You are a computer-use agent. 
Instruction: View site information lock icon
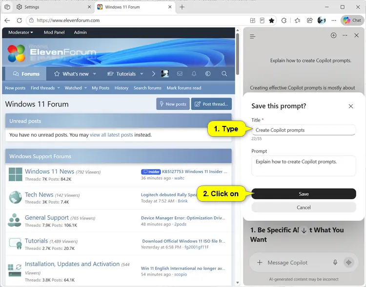pos(31,20)
